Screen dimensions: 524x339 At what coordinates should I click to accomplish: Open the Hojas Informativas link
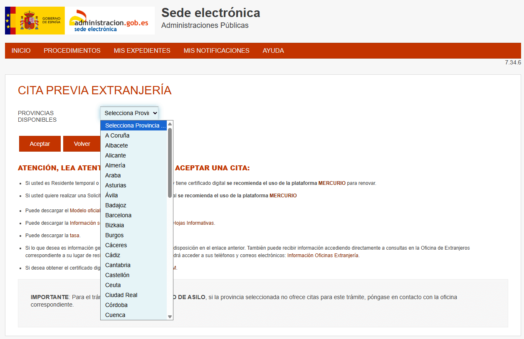(x=194, y=223)
